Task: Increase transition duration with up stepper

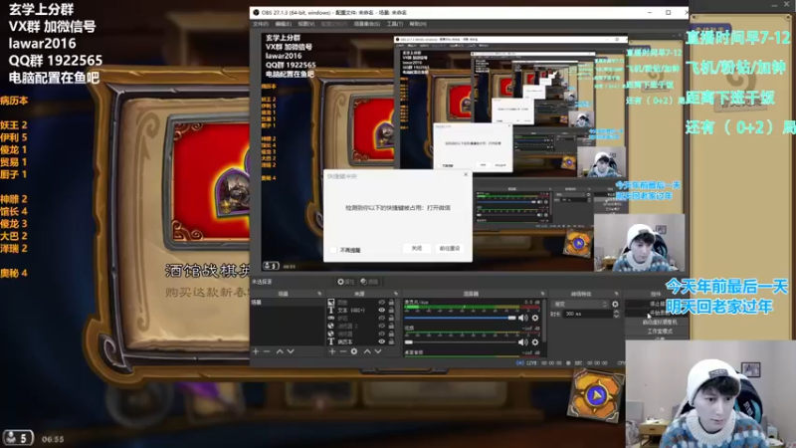Action: (x=616, y=312)
